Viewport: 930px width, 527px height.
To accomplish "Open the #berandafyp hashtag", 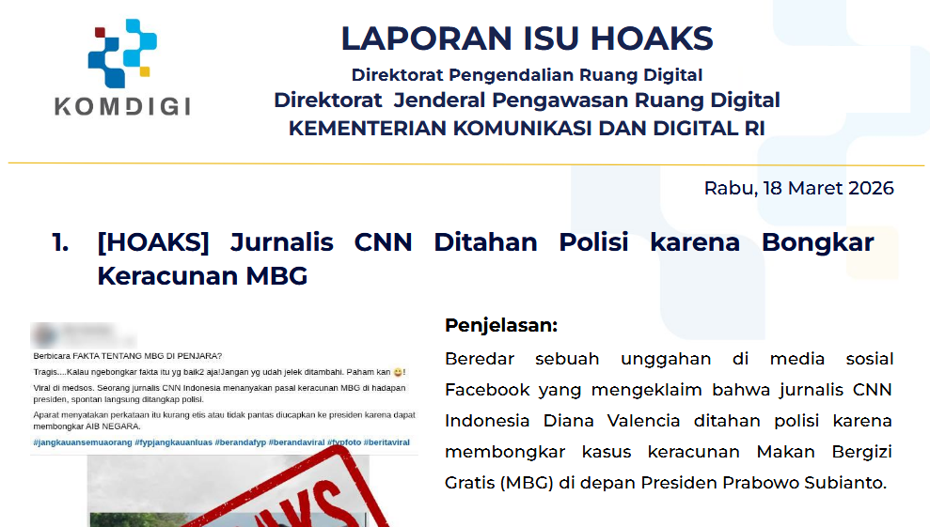I will click(x=240, y=442).
